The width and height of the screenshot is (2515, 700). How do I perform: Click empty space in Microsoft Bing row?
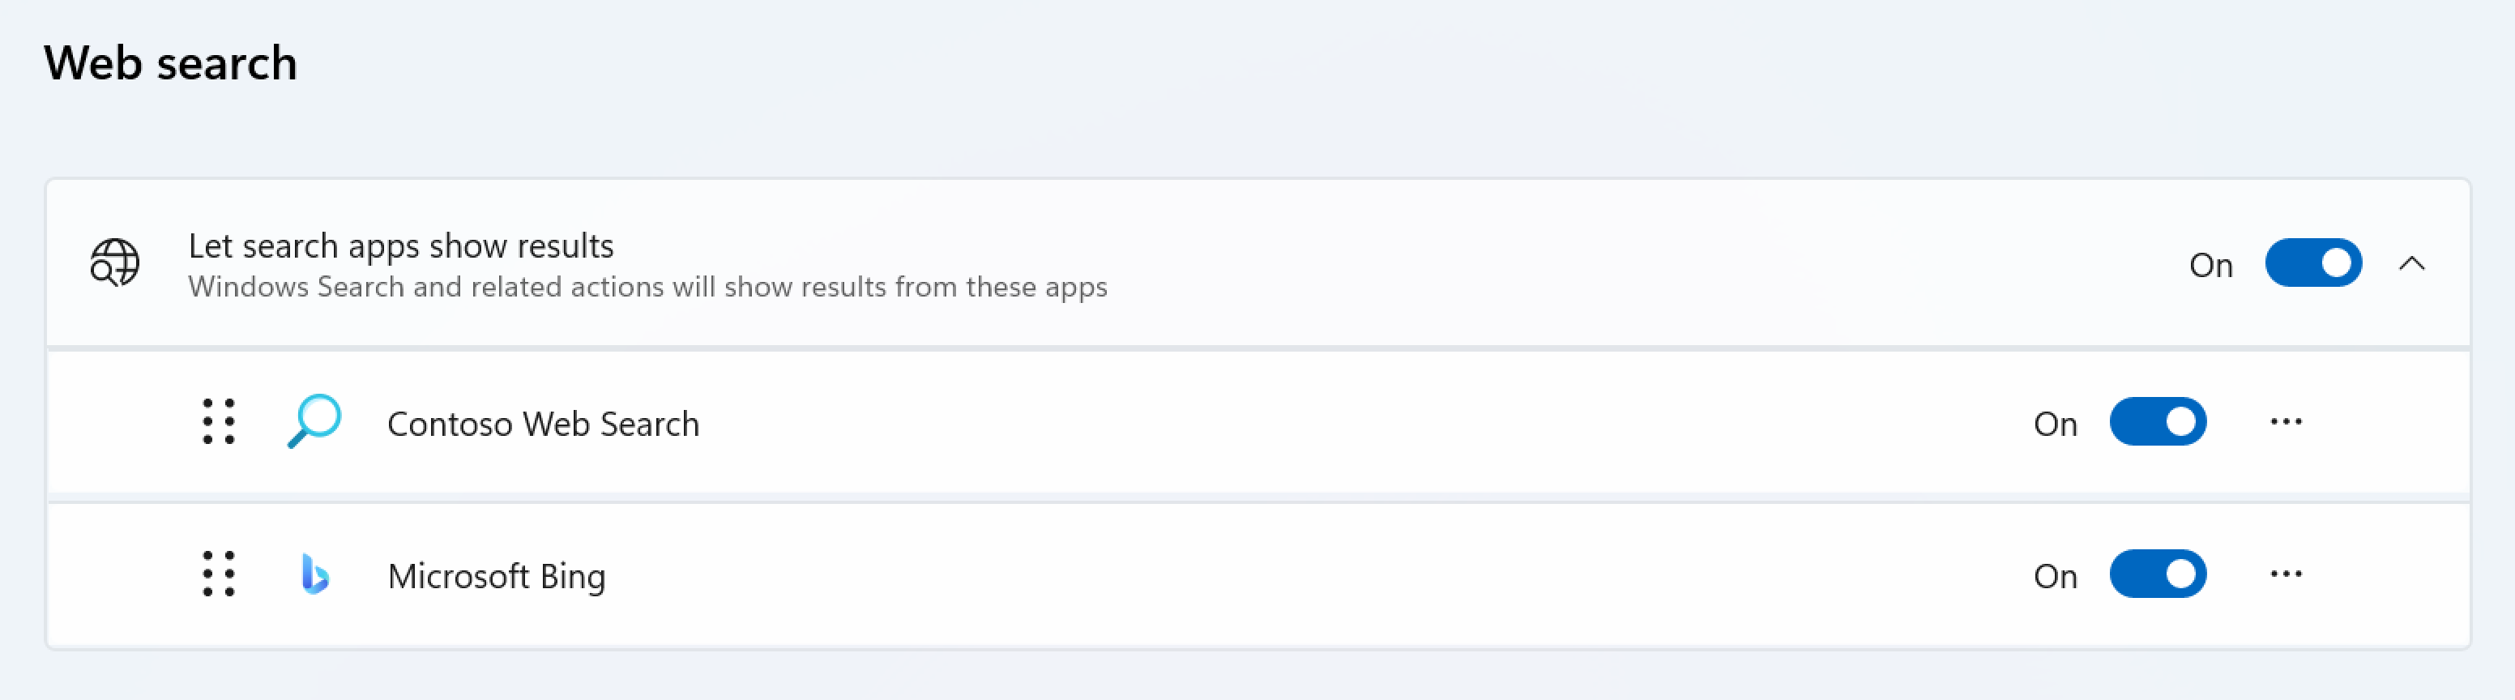click(1269, 576)
